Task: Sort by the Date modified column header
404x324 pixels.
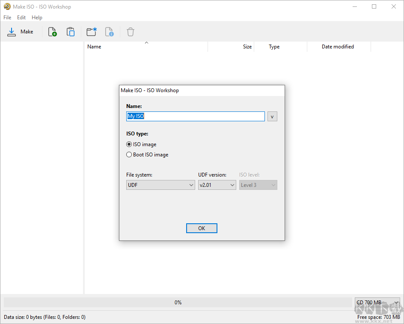Action: tap(338, 47)
